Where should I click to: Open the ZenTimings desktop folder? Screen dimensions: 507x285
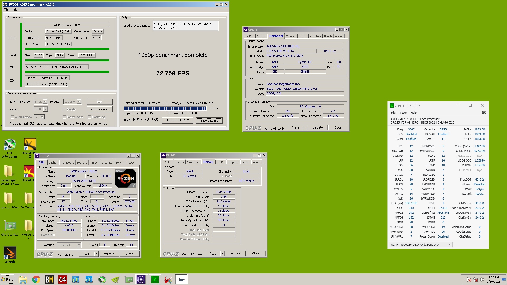[x=27, y=200]
